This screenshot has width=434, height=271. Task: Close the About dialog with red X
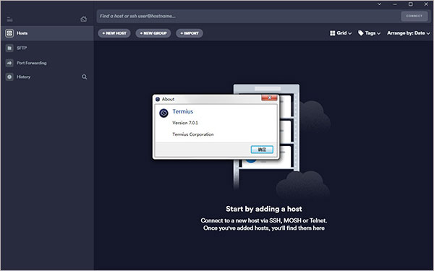pos(269,98)
